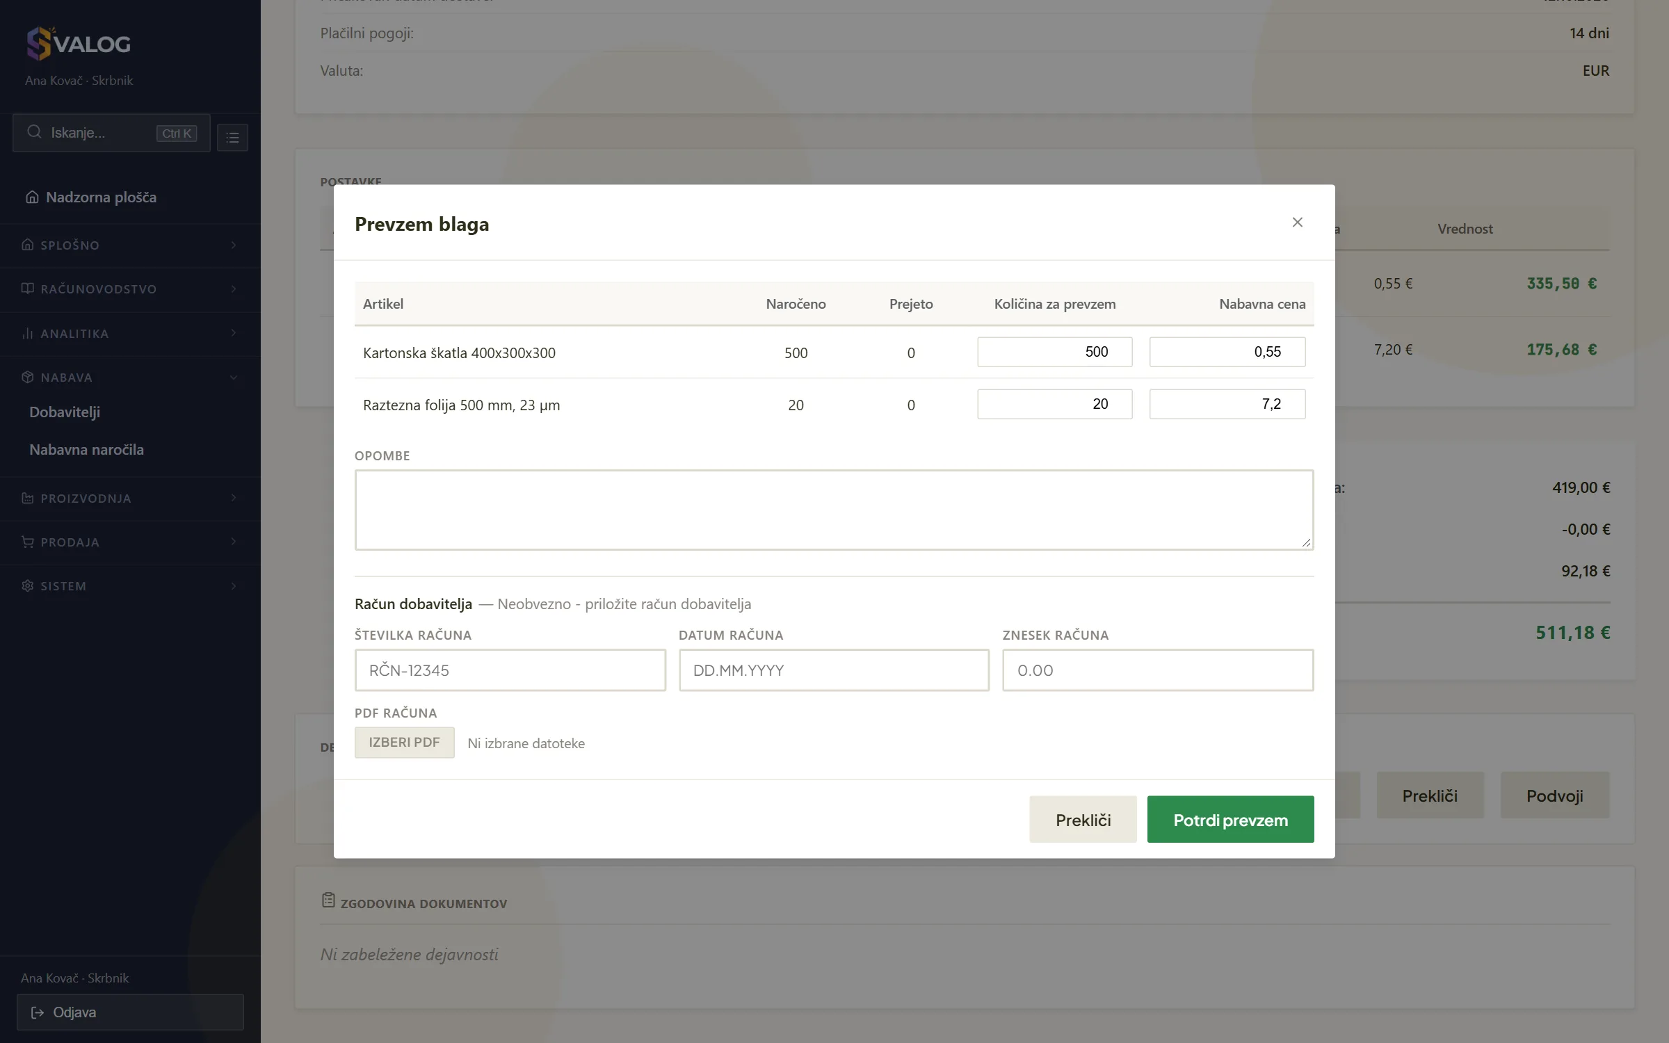The width and height of the screenshot is (1669, 1043).
Task: Click the Proizvodnja factory icon
Action: click(28, 498)
